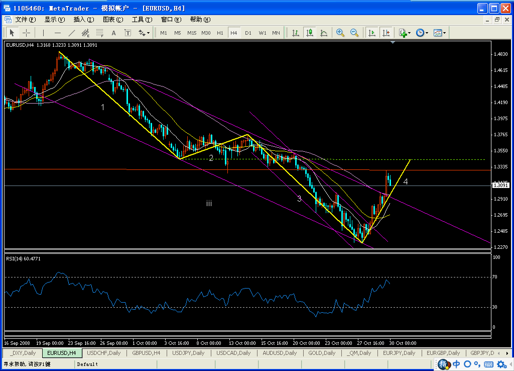Set timeframe to M1
514x371 pixels.
tap(164, 33)
